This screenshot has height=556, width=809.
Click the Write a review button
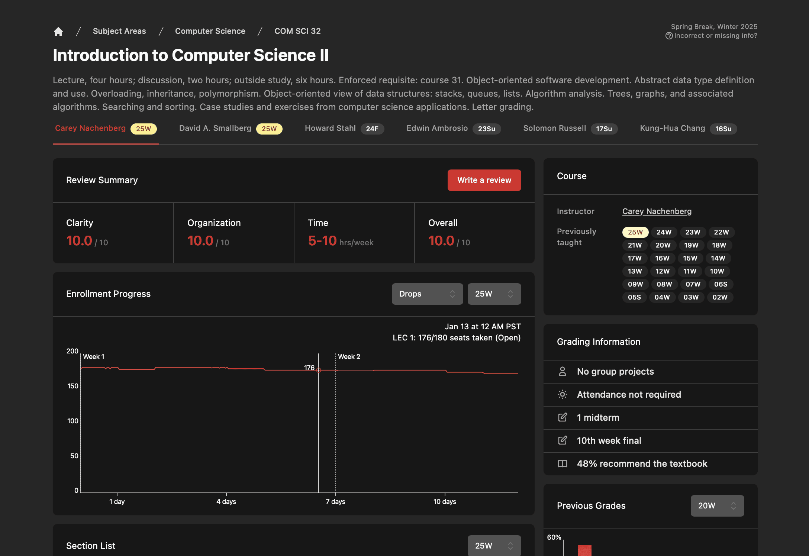tap(484, 180)
